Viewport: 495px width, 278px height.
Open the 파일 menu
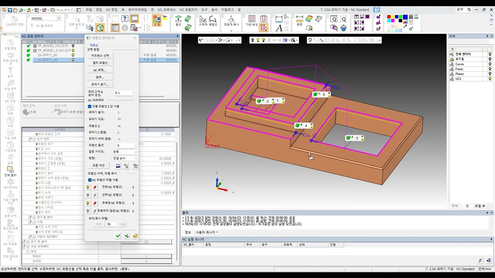[89, 10]
